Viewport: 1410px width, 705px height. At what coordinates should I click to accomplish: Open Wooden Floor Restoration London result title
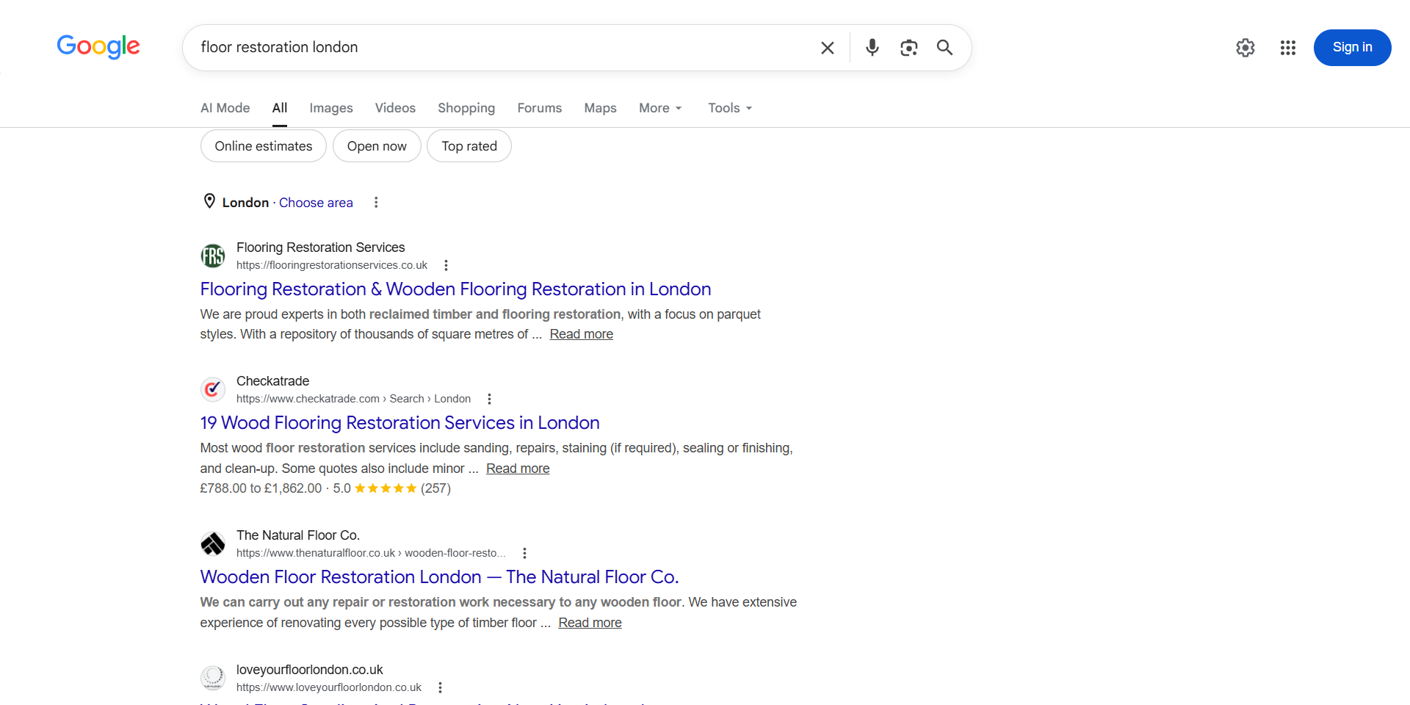(x=439, y=577)
